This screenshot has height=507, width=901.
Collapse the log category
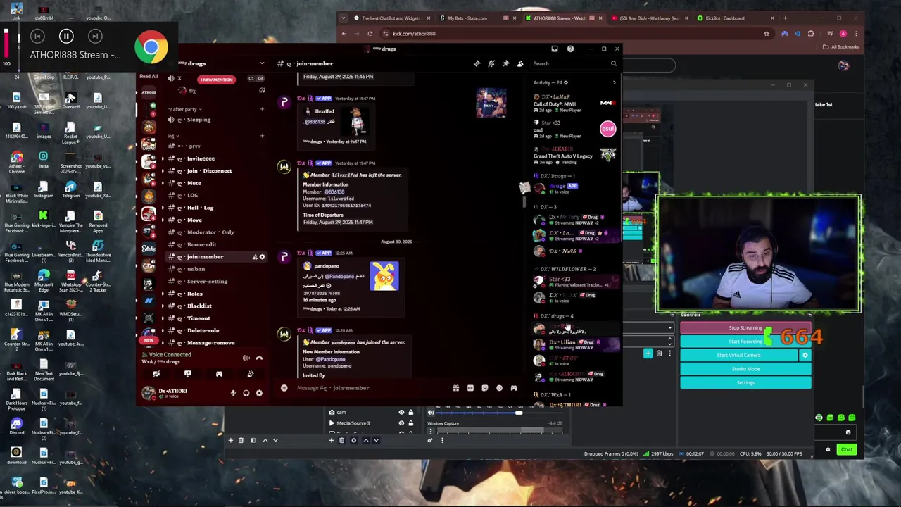tap(172, 136)
